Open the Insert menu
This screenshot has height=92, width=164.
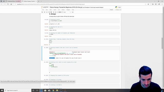[55, 10]
